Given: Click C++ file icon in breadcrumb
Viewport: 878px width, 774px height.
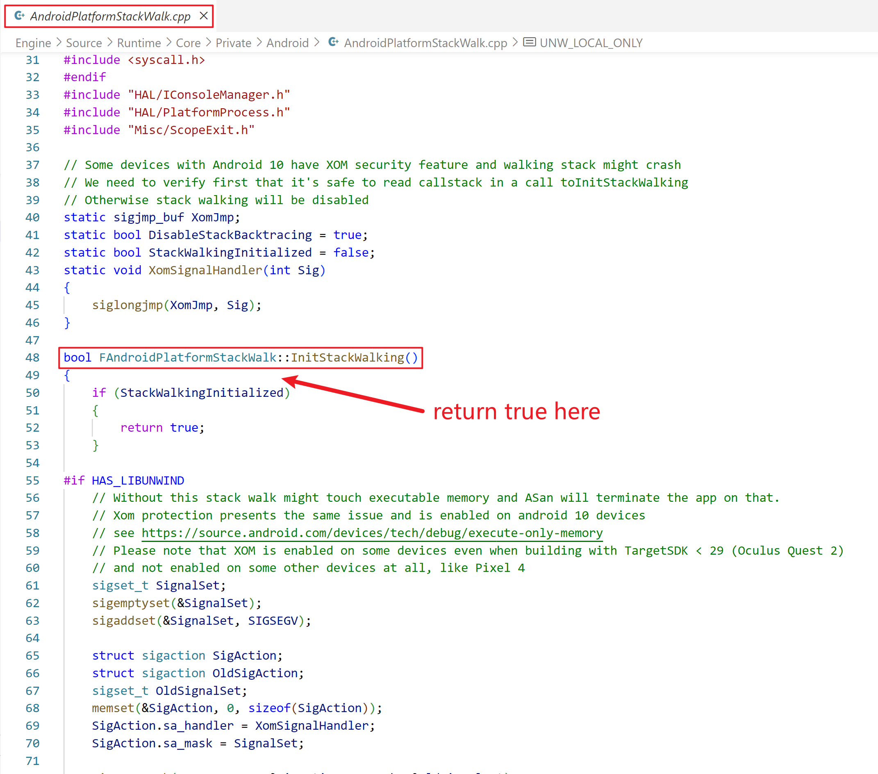Looking at the screenshot, I should click(333, 42).
